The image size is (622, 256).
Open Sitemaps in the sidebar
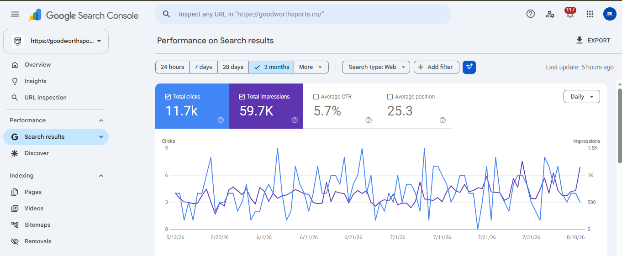point(37,225)
